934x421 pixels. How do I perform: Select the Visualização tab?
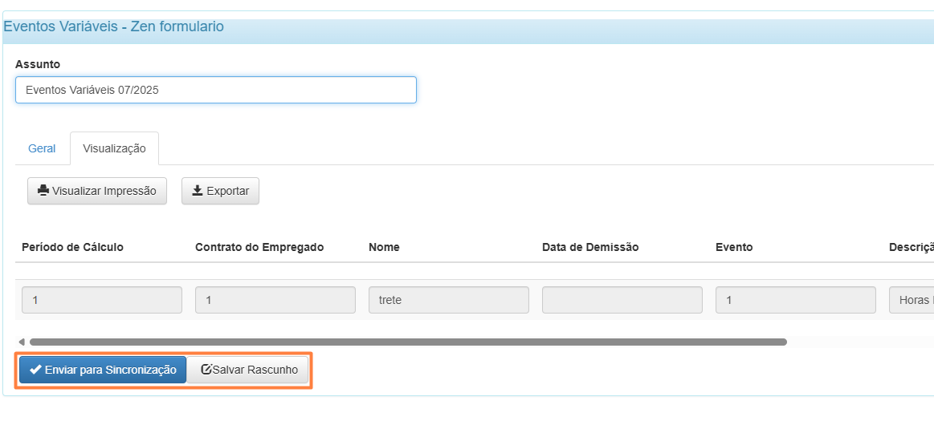(114, 148)
